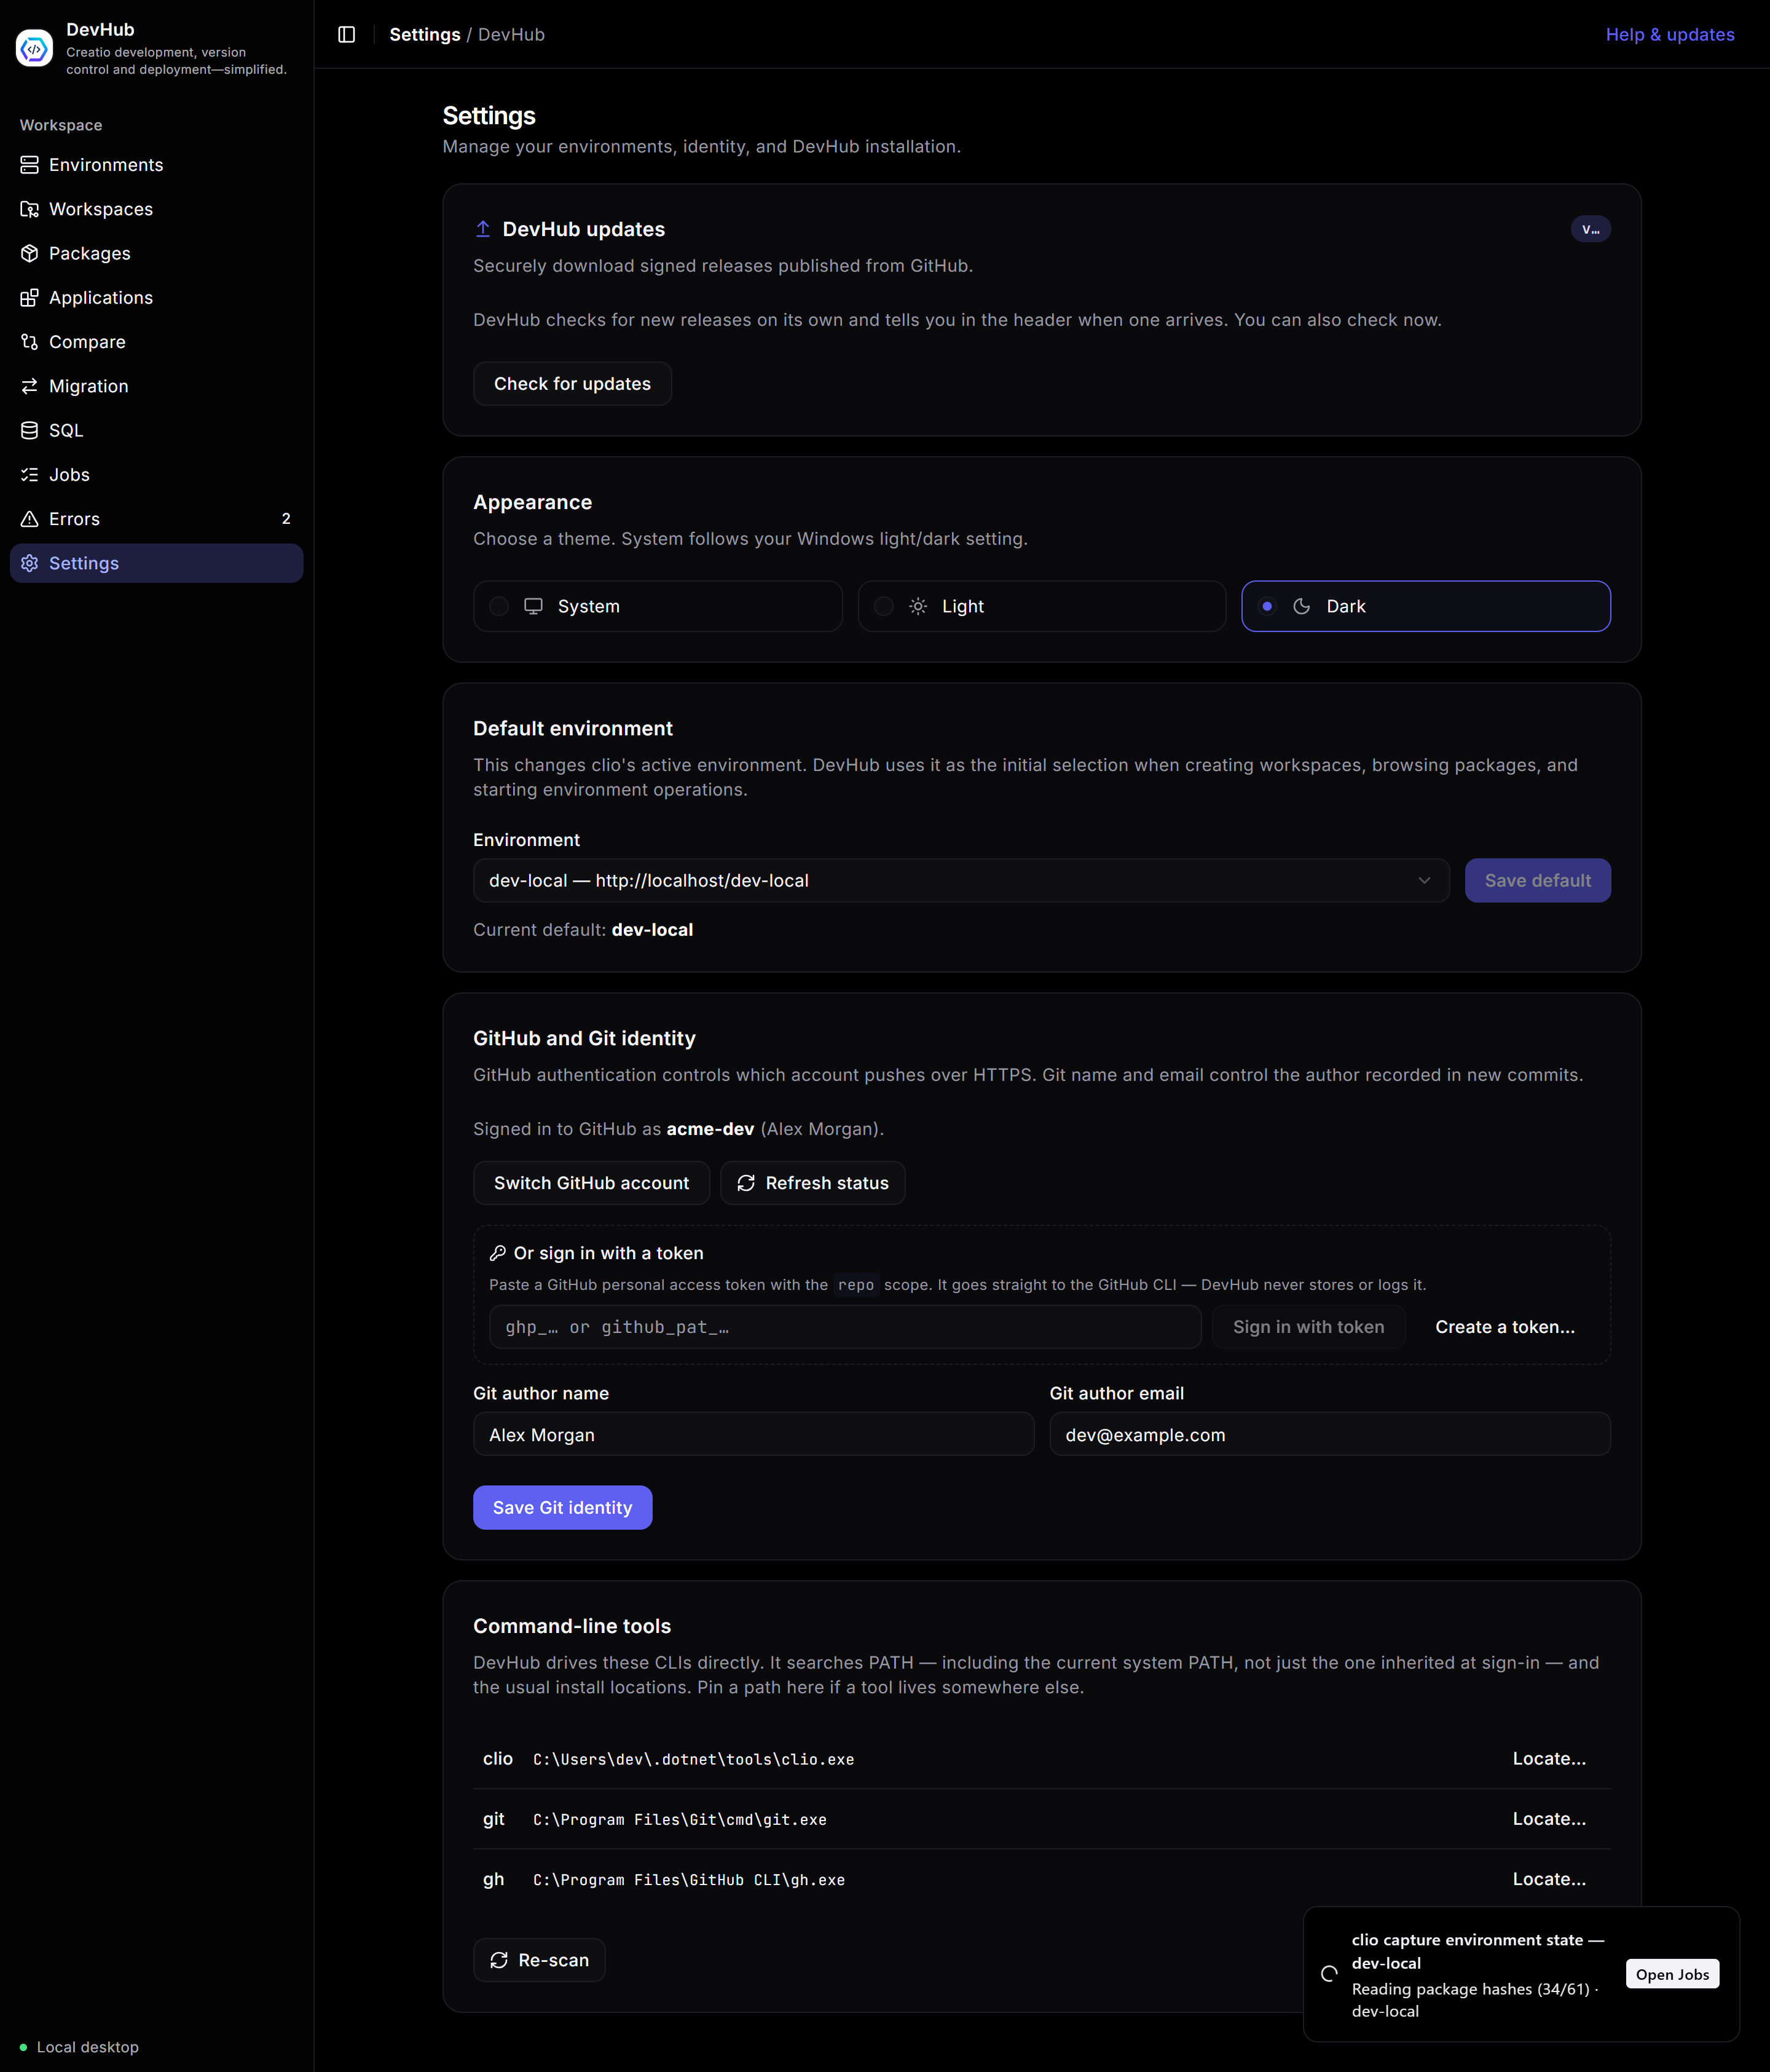The image size is (1770, 2072).
Task: Select the Light theme radio button
Action: (x=884, y=606)
